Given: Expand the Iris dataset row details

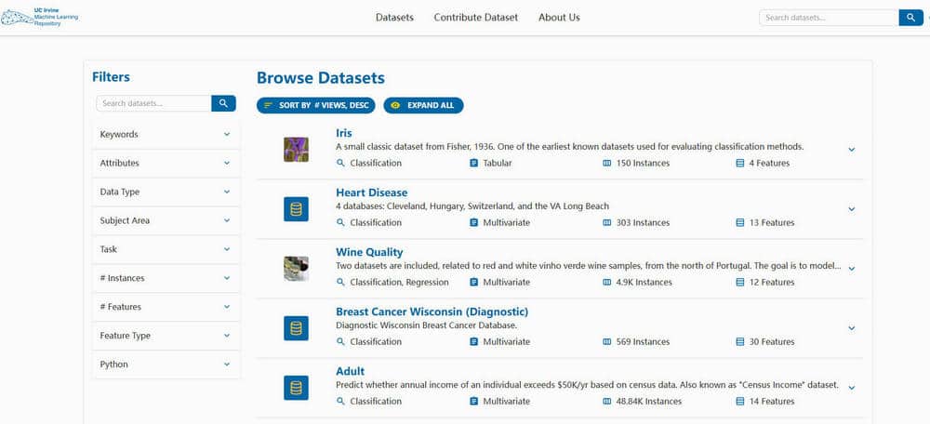Looking at the screenshot, I should [x=851, y=150].
